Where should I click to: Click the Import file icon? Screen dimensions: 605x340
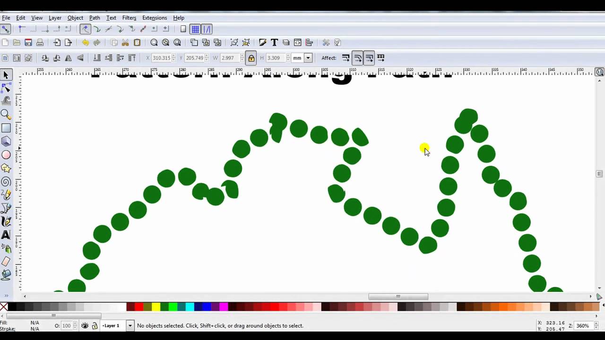[57, 42]
